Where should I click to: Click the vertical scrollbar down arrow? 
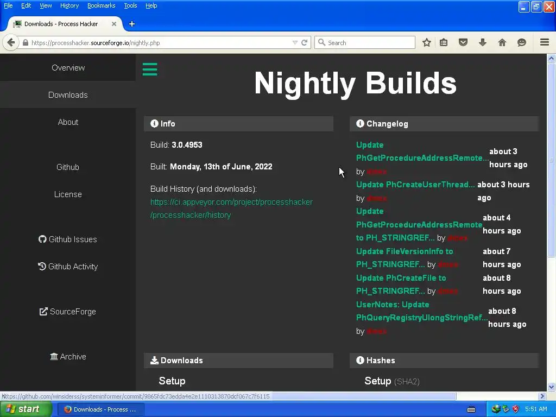551,387
